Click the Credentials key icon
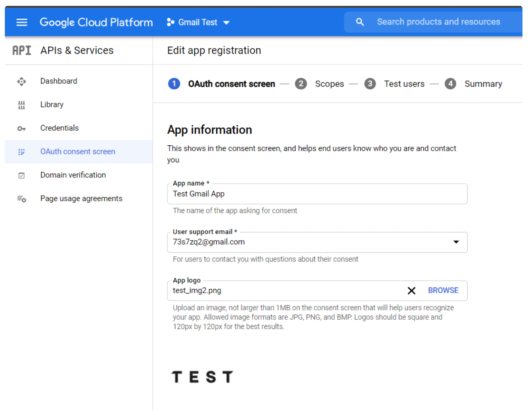Image resolution: width=528 pixels, height=415 pixels. (21, 128)
